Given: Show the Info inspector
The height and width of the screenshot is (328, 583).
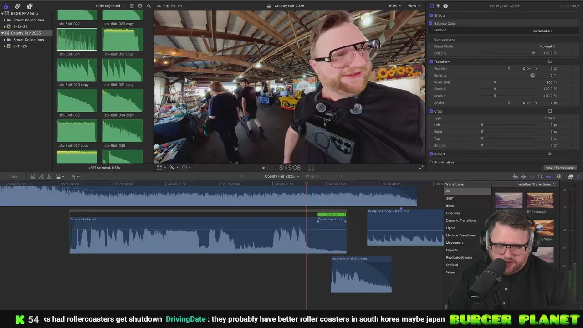Looking at the screenshot, I should [x=445, y=6].
